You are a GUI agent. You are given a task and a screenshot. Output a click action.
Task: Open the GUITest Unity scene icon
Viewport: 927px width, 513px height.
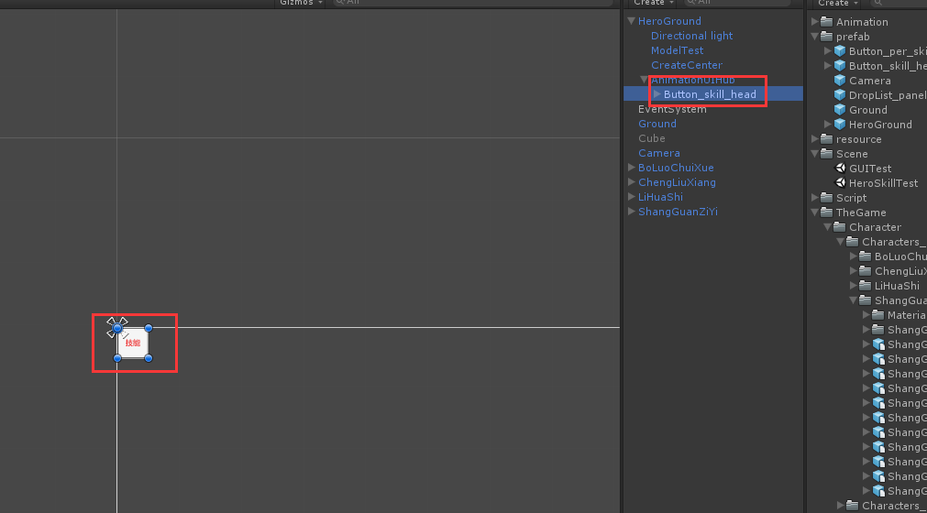tap(840, 169)
